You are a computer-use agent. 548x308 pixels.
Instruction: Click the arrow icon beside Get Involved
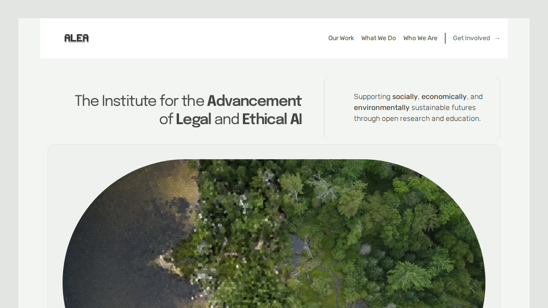(x=497, y=38)
